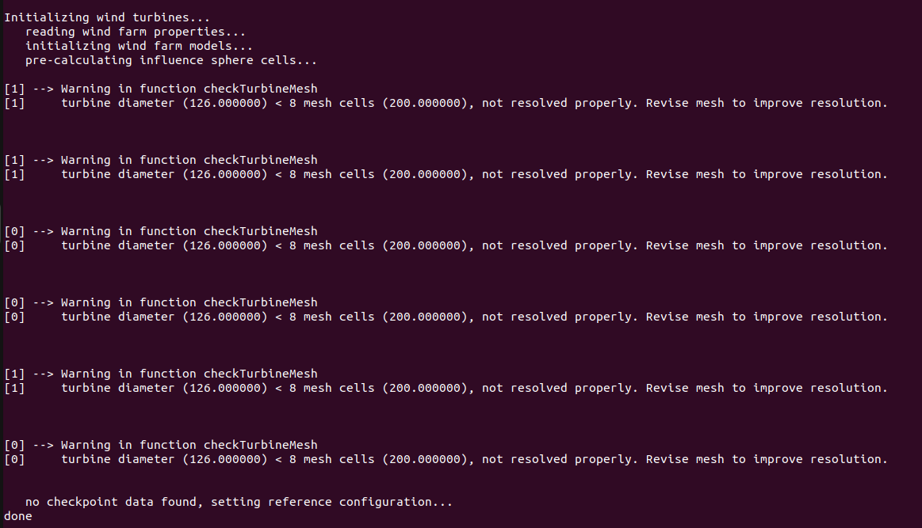922x528 pixels.
Task: Click "turbine diameter" in the first warning message
Action: point(117,103)
